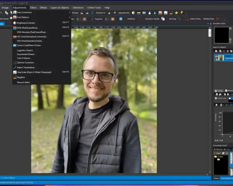Click the HSL color stripes toolbar icon
This screenshot has height=186, width=233.
coord(139,13)
